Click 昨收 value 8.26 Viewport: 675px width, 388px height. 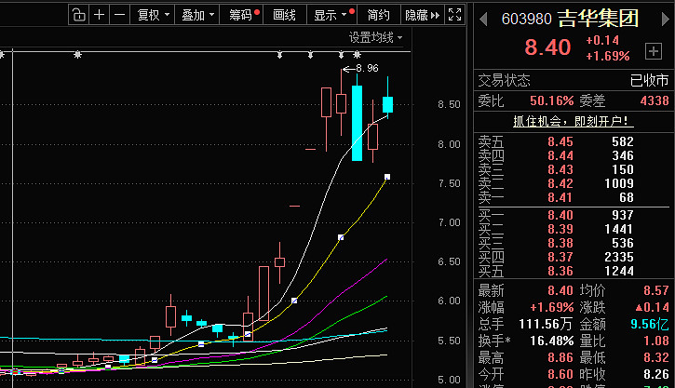click(x=656, y=374)
